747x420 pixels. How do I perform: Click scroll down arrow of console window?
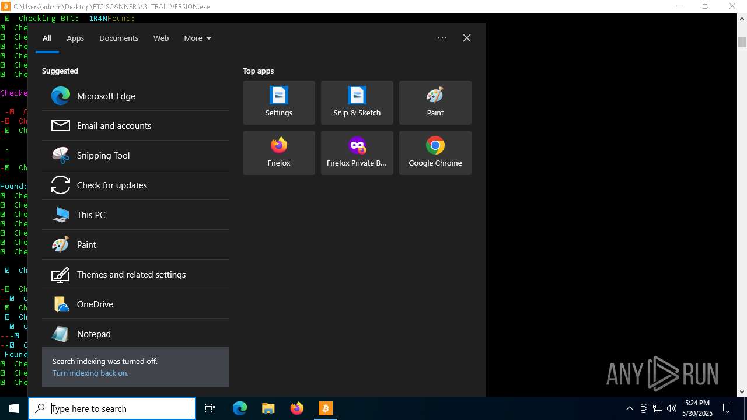(x=742, y=392)
